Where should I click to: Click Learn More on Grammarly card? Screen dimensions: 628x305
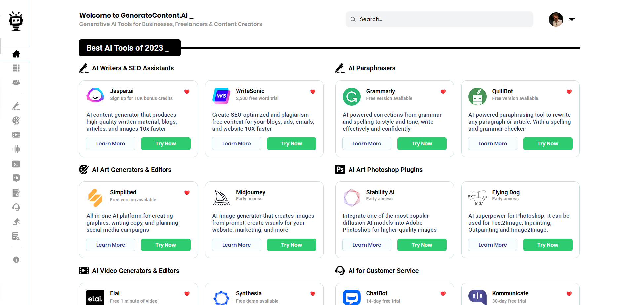pos(367,144)
